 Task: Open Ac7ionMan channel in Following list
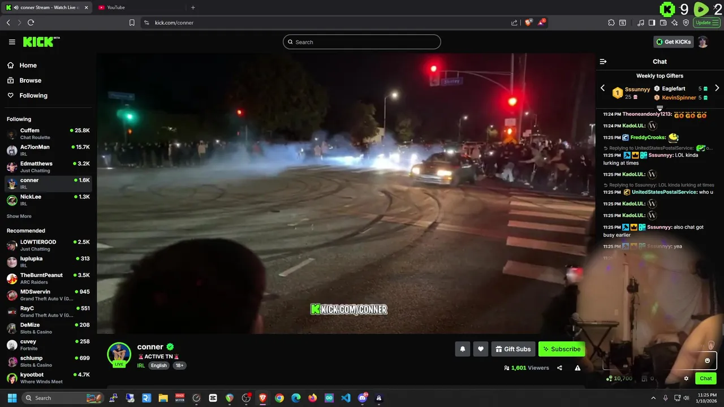coord(48,150)
